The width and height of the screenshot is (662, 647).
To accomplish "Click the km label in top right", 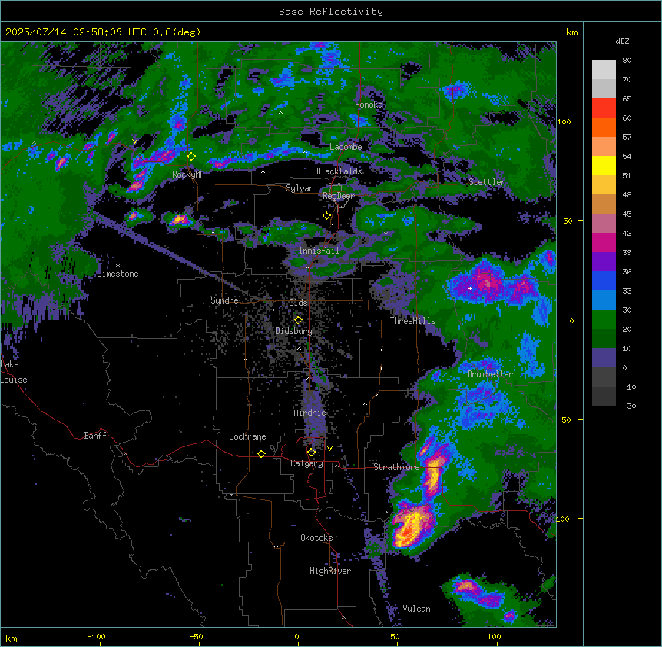I will [571, 32].
